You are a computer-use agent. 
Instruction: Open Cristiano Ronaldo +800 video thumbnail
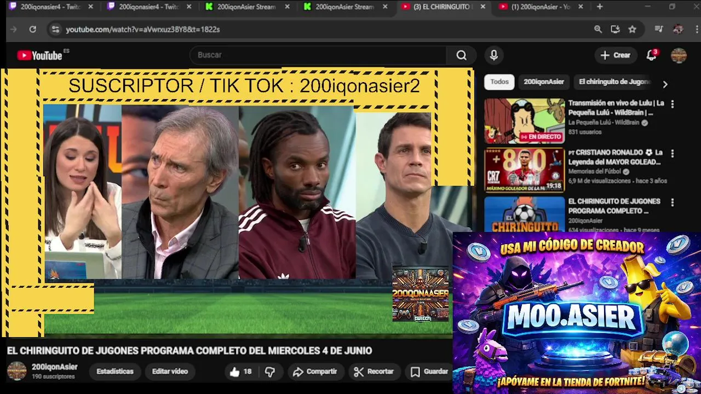[x=524, y=170]
